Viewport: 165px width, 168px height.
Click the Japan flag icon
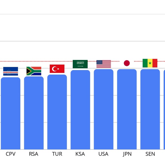(x=127, y=63)
